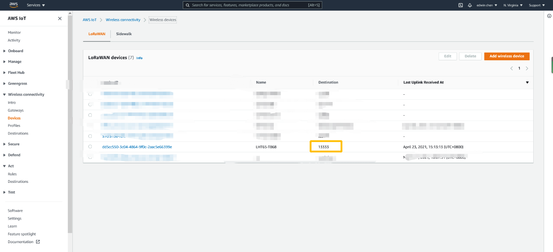553x252 pixels.
Task: Open the Services dropdown
Action: tap(36, 5)
